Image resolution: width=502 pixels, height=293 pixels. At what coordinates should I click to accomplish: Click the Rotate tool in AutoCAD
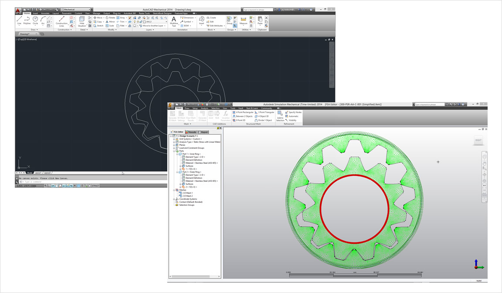[110, 17]
